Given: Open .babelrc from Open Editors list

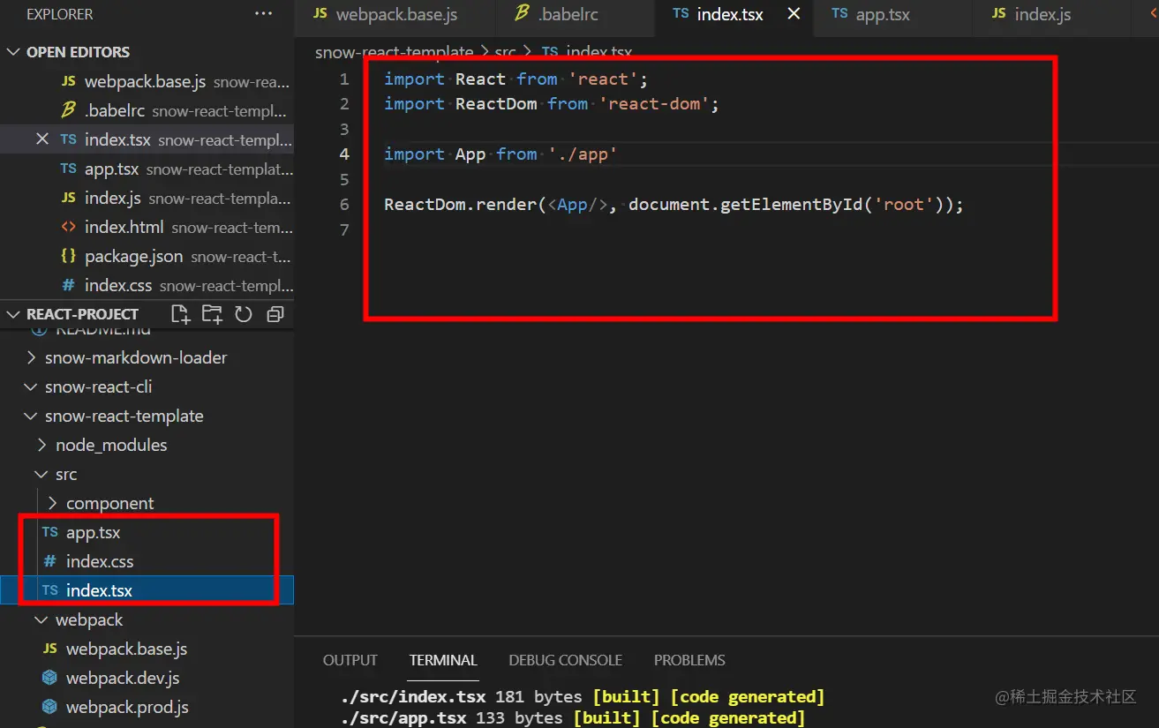Looking at the screenshot, I should (147, 110).
